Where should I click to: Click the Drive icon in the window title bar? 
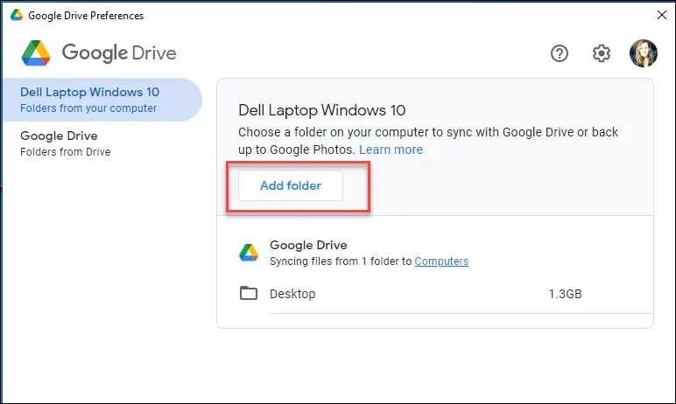(x=17, y=15)
